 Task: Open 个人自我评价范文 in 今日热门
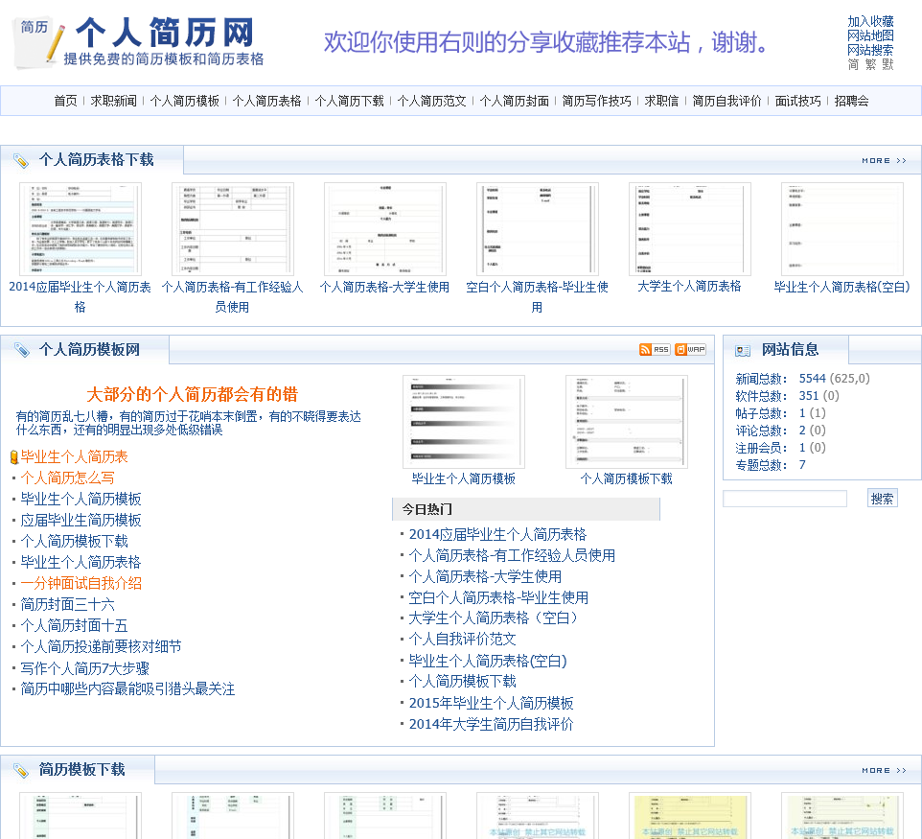point(462,640)
